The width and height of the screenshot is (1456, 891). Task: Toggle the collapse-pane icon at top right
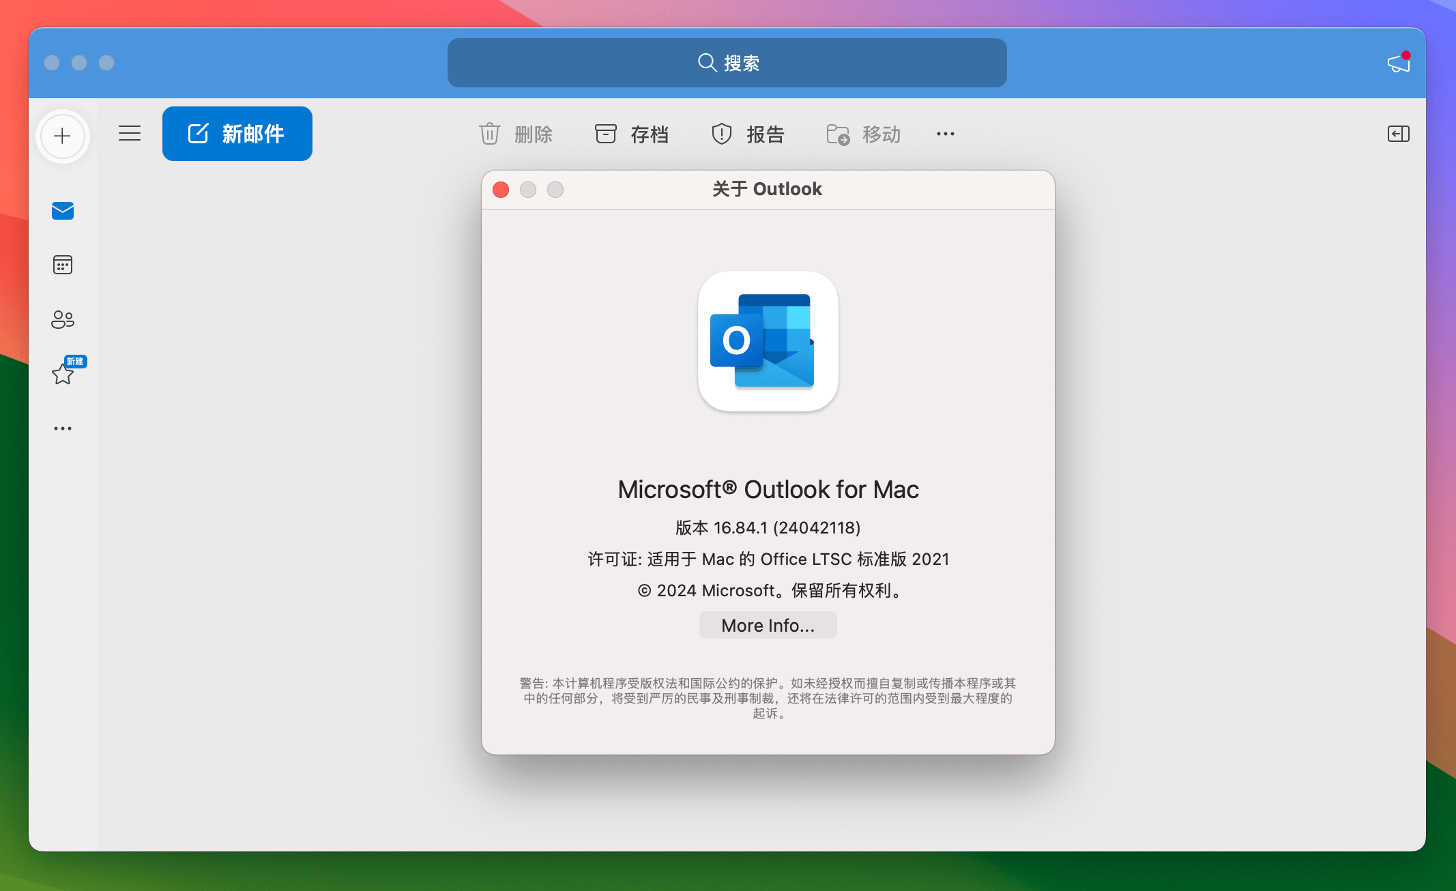coord(1398,134)
